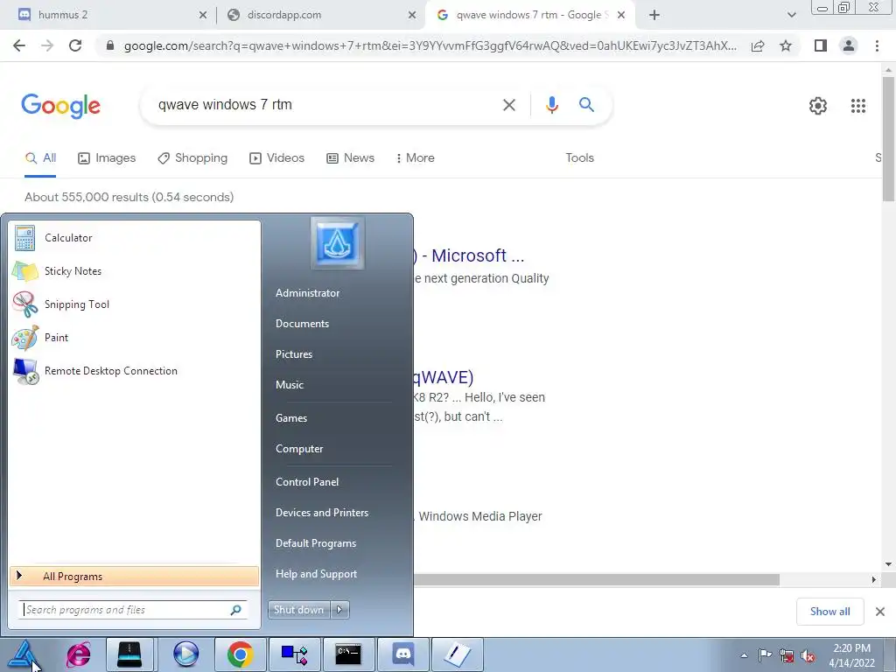
Task: Select the Shopping search tab
Action: (x=192, y=158)
